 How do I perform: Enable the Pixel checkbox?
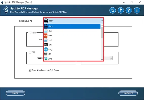click(x=30, y=33)
